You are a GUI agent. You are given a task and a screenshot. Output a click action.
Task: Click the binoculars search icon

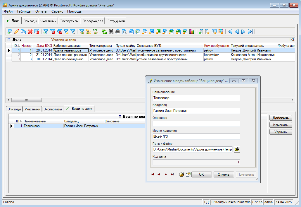click(x=111, y=32)
